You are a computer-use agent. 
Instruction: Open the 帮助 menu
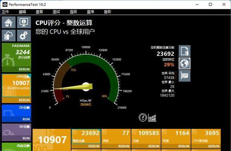(107, 12)
